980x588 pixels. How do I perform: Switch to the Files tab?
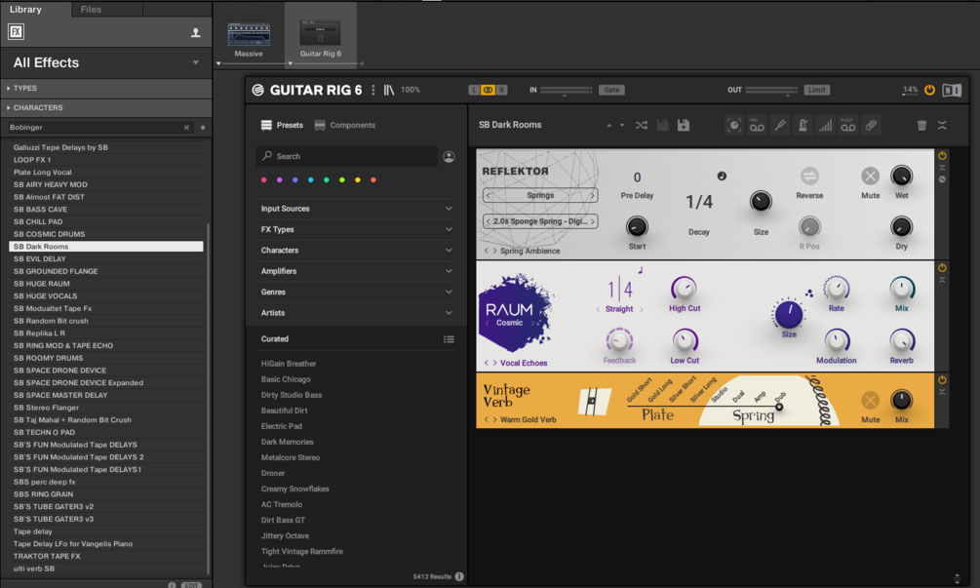[x=91, y=10]
